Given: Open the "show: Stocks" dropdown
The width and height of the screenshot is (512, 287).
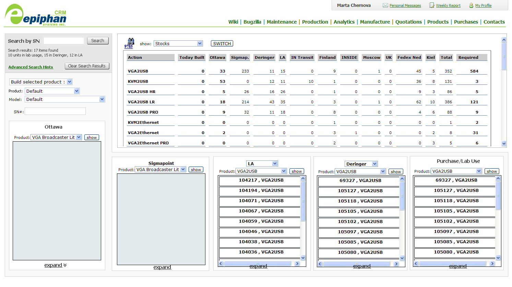Looking at the screenshot, I should tap(178, 43).
